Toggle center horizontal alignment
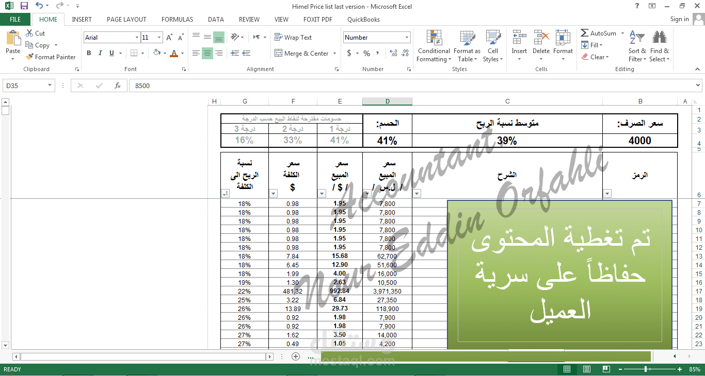The image size is (705, 376). click(x=207, y=53)
